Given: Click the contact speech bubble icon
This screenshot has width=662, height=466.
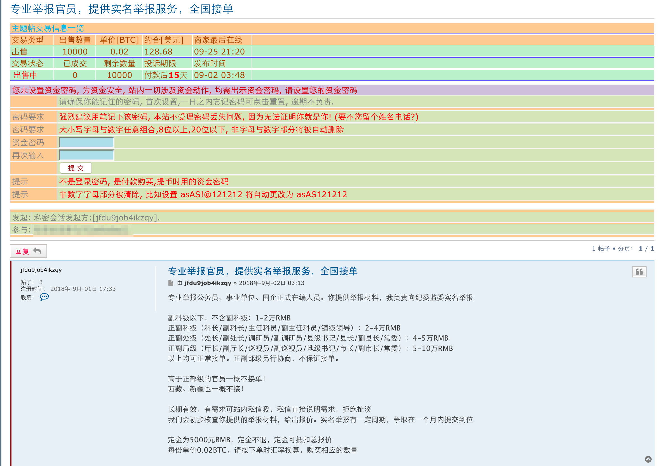Looking at the screenshot, I should coord(44,297).
